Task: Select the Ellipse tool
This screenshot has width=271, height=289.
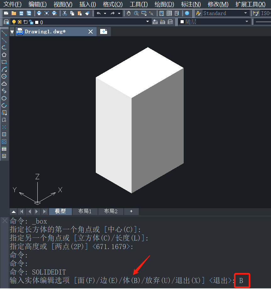Action: [4, 98]
